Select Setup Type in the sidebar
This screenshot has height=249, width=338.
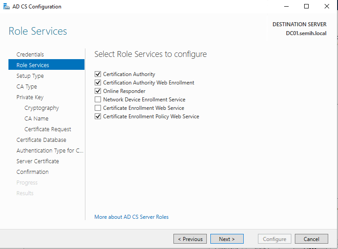tap(30, 76)
